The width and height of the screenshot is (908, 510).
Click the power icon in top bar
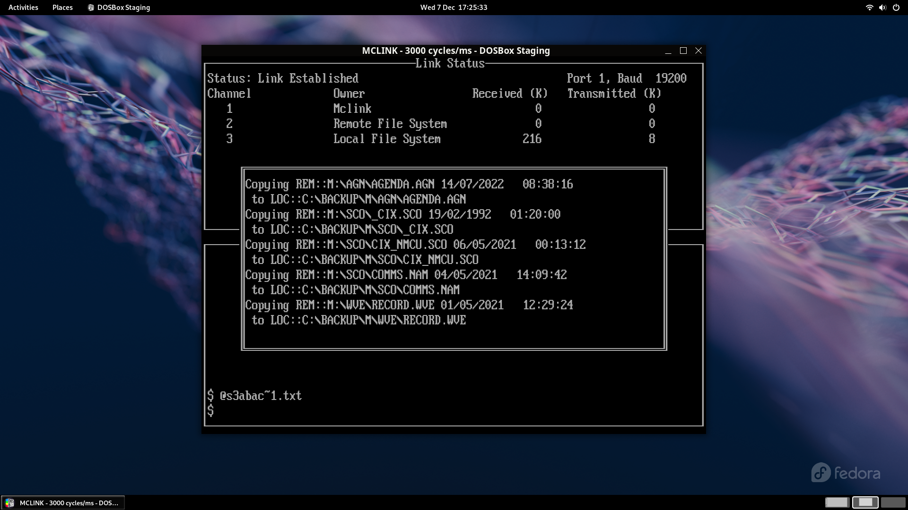[x=896, y=8]
